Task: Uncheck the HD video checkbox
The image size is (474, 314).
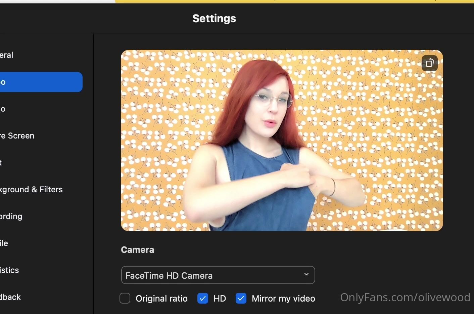Action: 203,298
